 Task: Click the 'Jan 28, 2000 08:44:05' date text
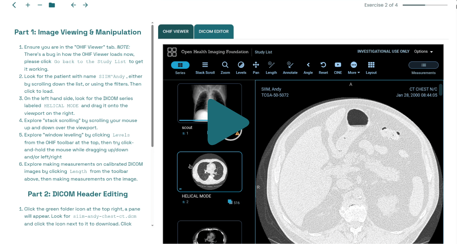[417, 95]
